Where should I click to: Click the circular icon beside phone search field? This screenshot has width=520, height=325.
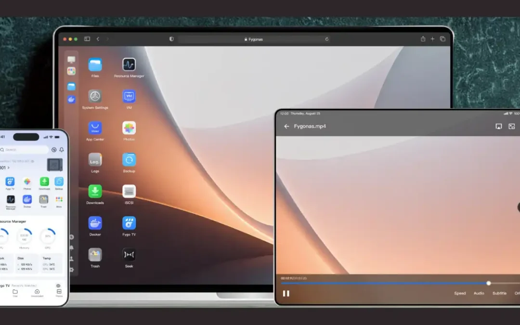54,150
